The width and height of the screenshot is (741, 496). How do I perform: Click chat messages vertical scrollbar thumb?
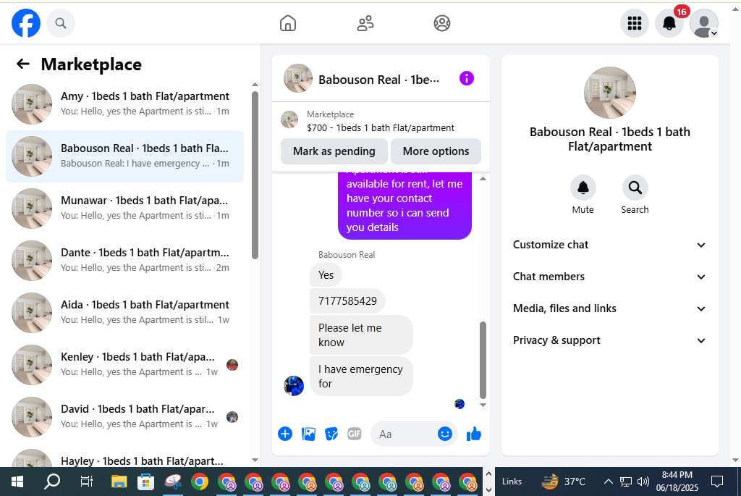(x=483, y=360)
